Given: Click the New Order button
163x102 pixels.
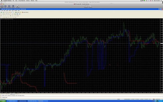Looking at the screenshot, I should click(17, 12).
